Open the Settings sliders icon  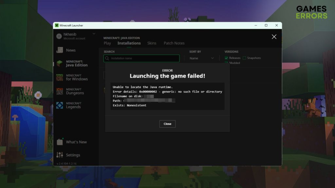pos(60,155)
